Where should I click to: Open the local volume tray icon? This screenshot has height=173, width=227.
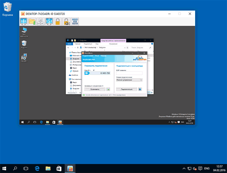195,168
